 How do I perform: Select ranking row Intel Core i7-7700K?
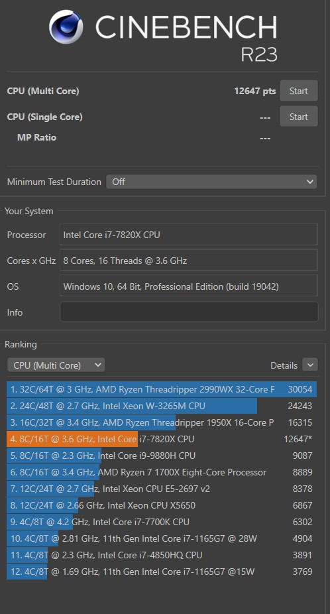point(162,522)
